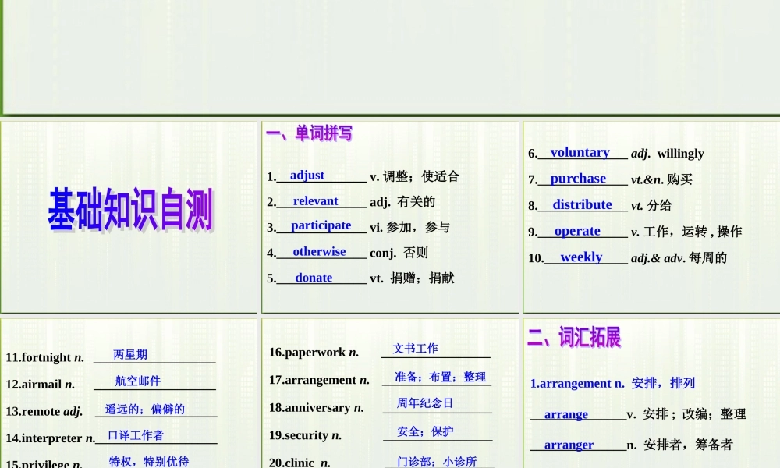Open the 基础知识自测 title slide thumbnail

pos(129,217)
